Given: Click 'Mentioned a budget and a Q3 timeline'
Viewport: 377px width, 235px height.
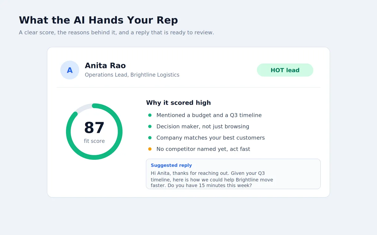Looking at the screenshot, I should click(x=209, y=115).
